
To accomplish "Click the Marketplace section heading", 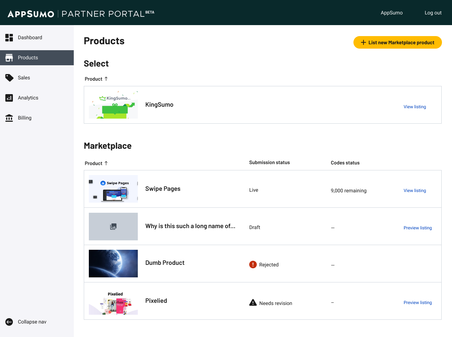I will 108,146.
